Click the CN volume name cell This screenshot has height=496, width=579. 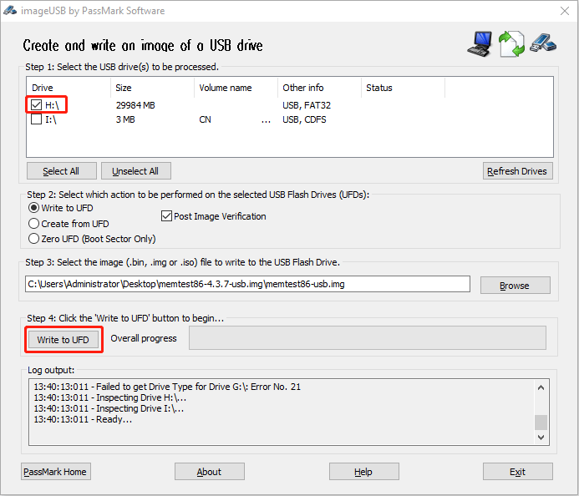(205, 119)
